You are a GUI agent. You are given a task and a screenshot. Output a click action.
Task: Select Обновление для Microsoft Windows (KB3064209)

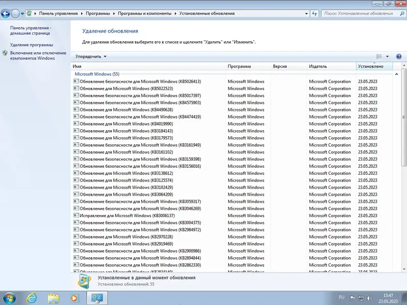click(126, 194)
